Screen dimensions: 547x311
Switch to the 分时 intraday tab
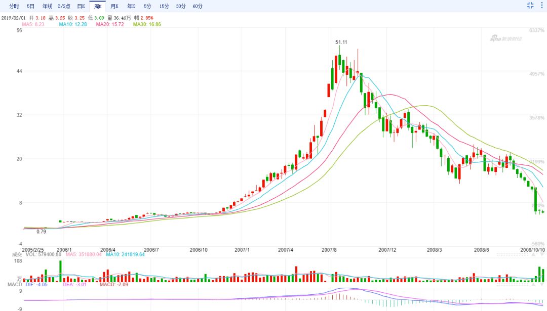click(x=14, y=7)
